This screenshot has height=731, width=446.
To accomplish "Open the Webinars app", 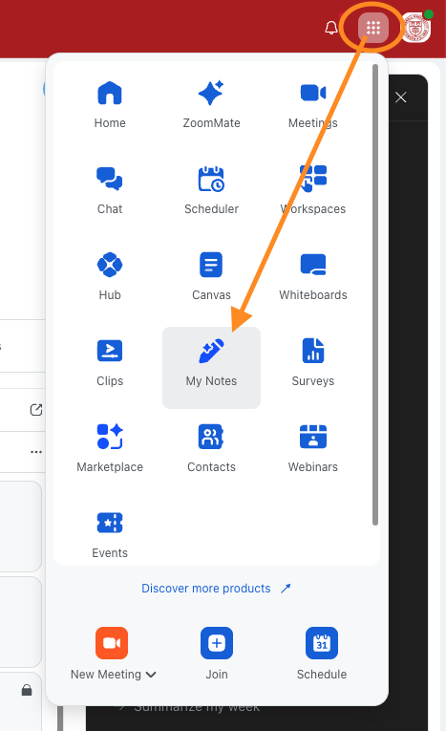I will tap(312, 448).
